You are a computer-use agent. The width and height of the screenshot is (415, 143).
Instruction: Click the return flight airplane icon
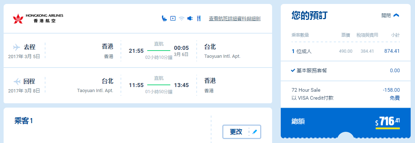coord(16,81)
